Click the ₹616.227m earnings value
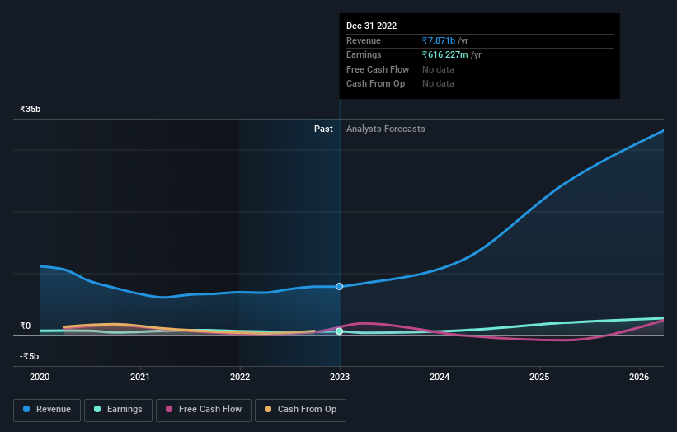 point(445,54)
